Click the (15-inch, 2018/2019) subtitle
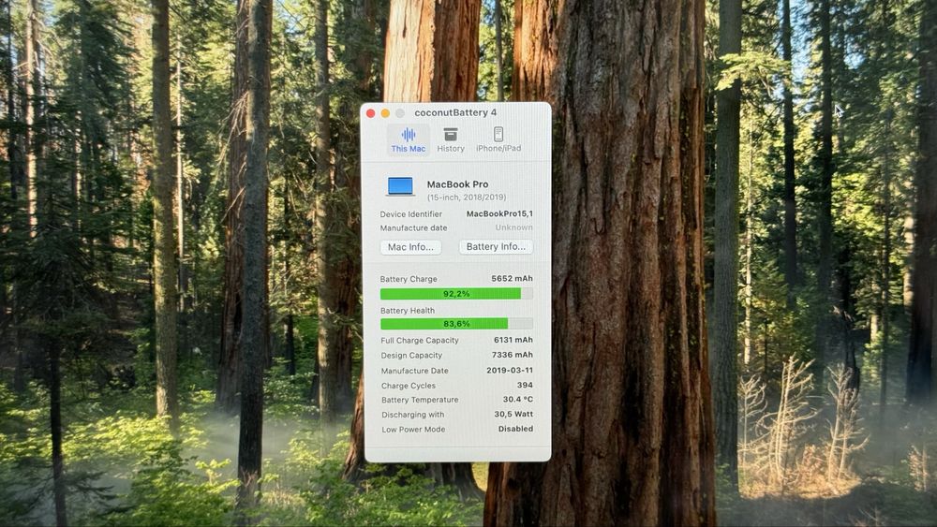 [x=466, y=197]
